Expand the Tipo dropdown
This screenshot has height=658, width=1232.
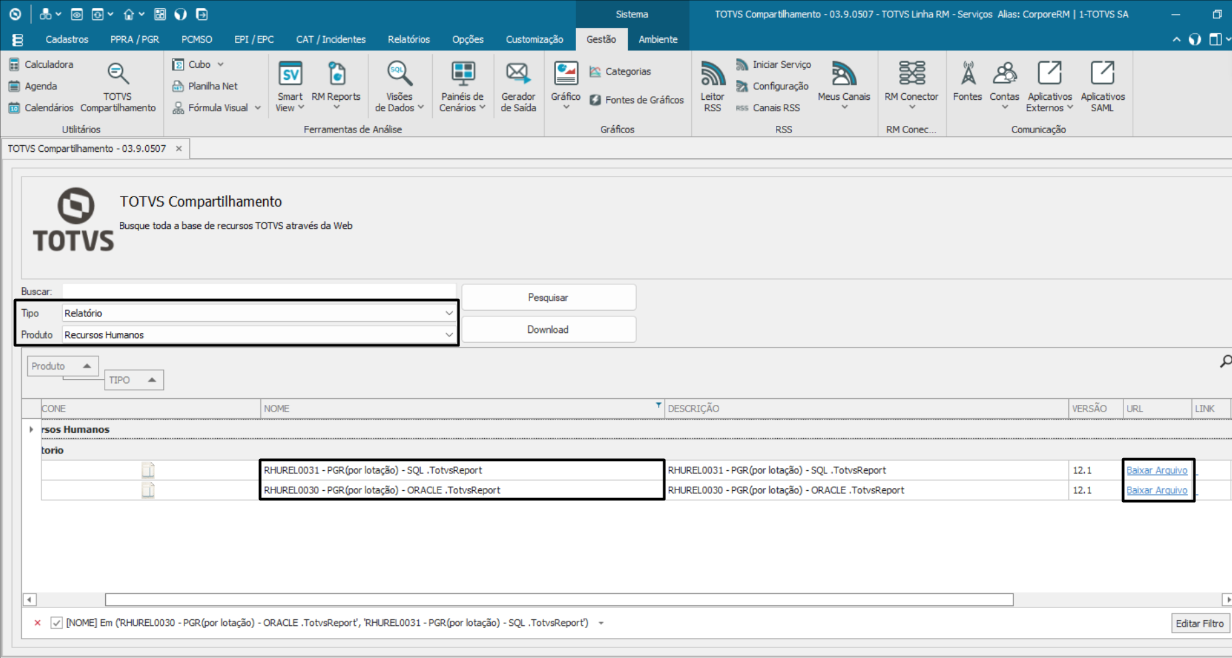click(x=449, y=313)
